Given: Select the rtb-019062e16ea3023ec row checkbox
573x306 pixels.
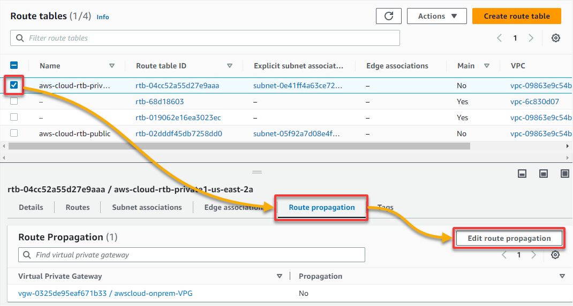Looking at the screenshot, I should [14, 117].
